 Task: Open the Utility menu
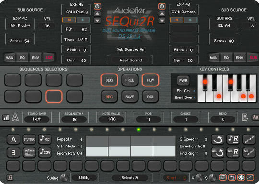(x=84, y=178)
